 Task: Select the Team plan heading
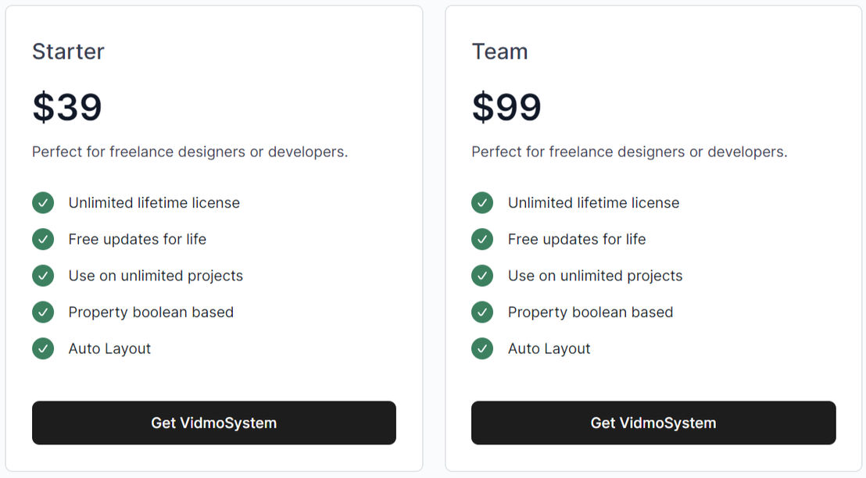coord(499,52)
